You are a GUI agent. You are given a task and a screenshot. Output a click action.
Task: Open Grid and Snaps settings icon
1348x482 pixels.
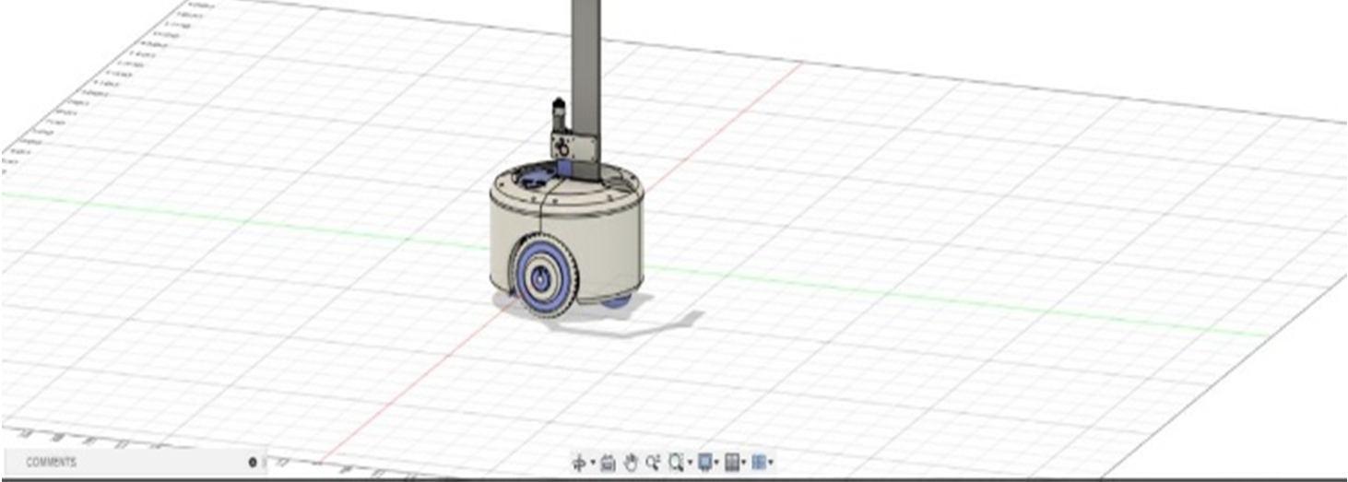pyautogui.click(x=732, y=463)
